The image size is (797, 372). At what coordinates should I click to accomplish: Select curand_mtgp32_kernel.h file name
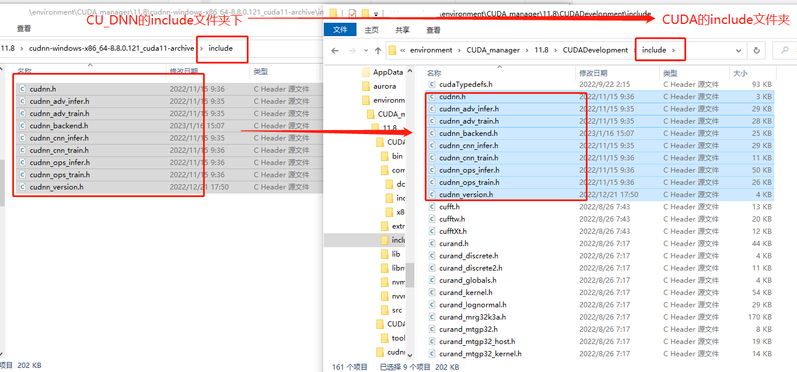coord(480,354)
